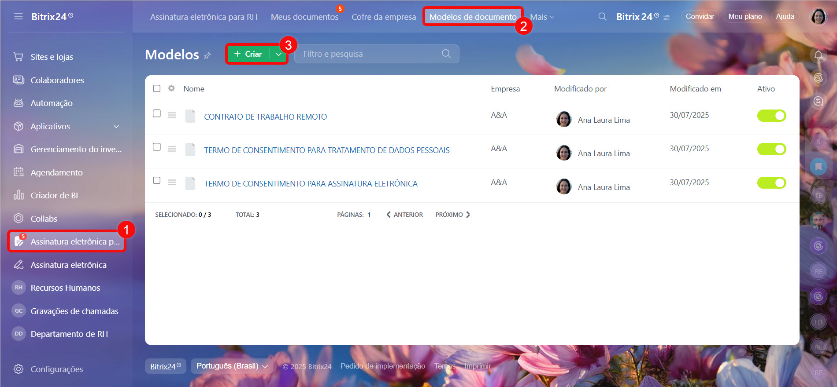Image resolution: width=837 pixels, height=387 pixels.
Task: Click the Convidar button
Action: pyautogui.click(x=700, y=16)
